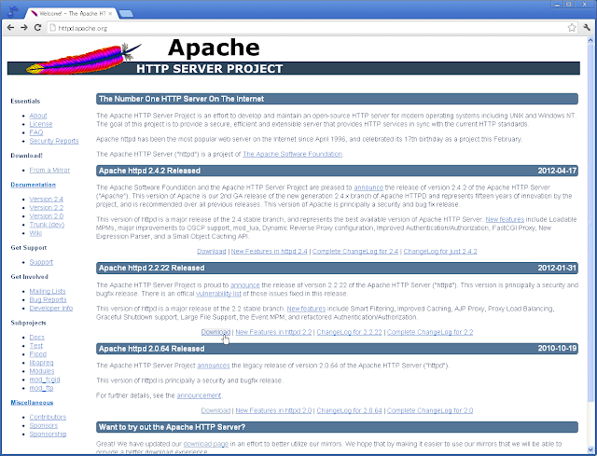
Task: Open the Sponsorship link
Action: 48,434
